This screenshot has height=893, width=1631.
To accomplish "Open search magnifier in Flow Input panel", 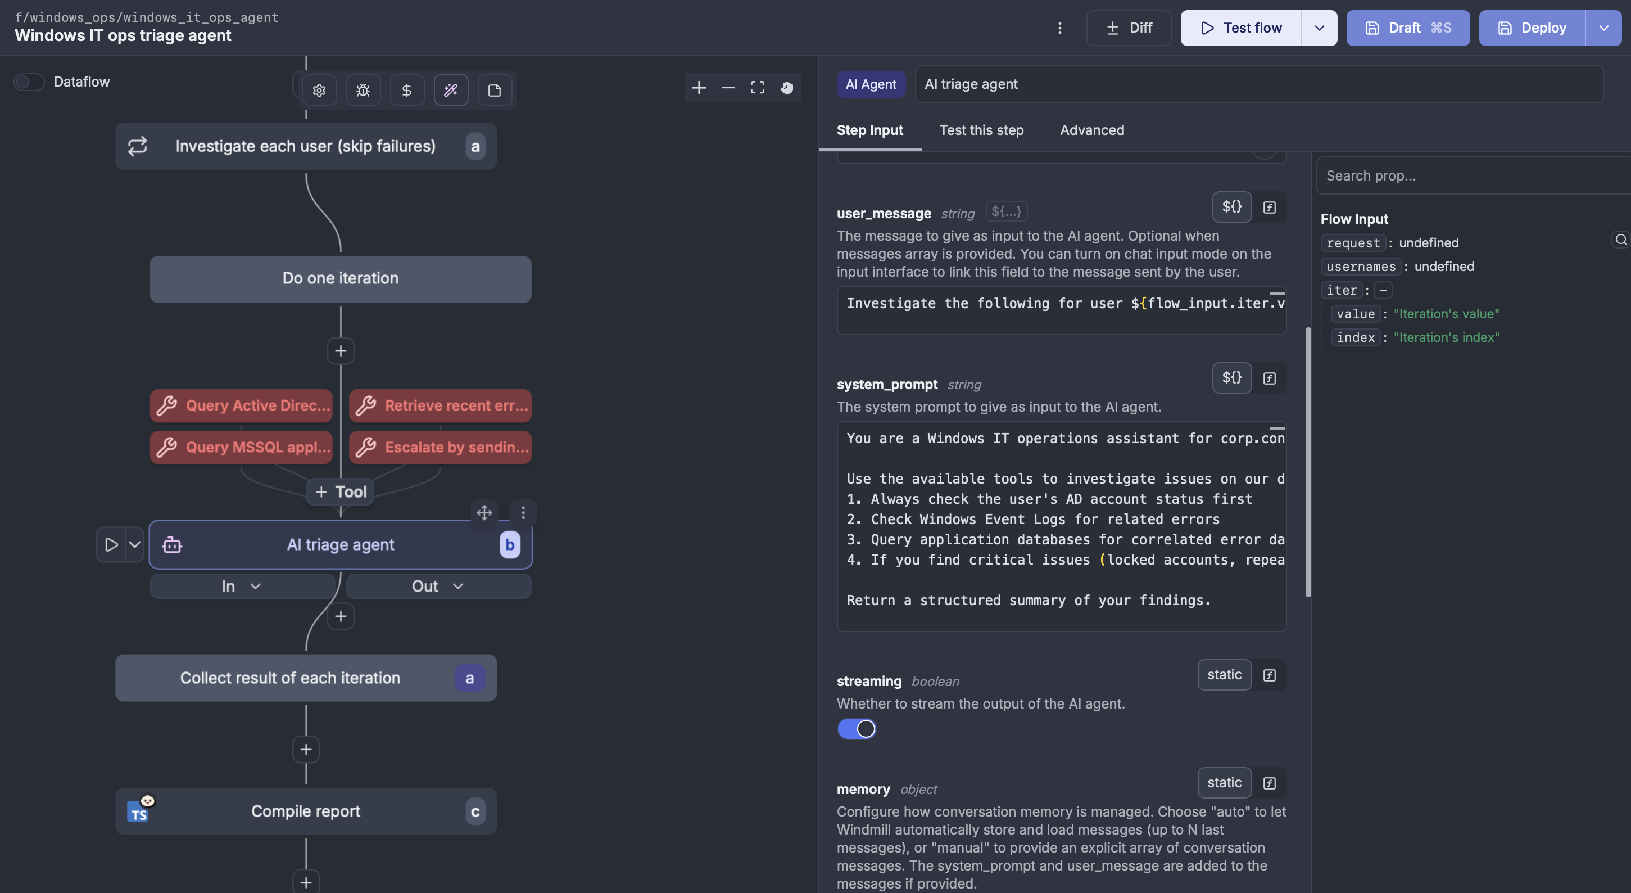I will 1620,240.
